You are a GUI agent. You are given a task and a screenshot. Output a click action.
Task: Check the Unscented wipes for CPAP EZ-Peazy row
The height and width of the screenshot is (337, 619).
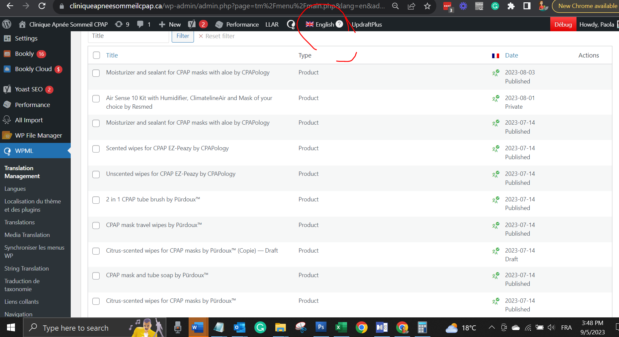(96, 174)
